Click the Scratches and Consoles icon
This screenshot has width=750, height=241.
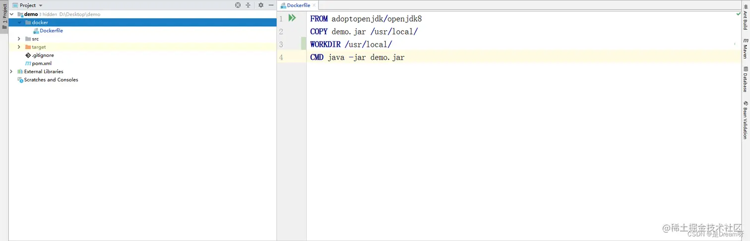pos(20,80)
